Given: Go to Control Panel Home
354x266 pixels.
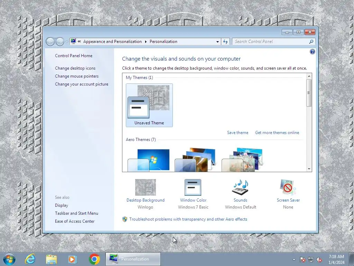Looking at the screenshot, I should click(x=74, y=56).
